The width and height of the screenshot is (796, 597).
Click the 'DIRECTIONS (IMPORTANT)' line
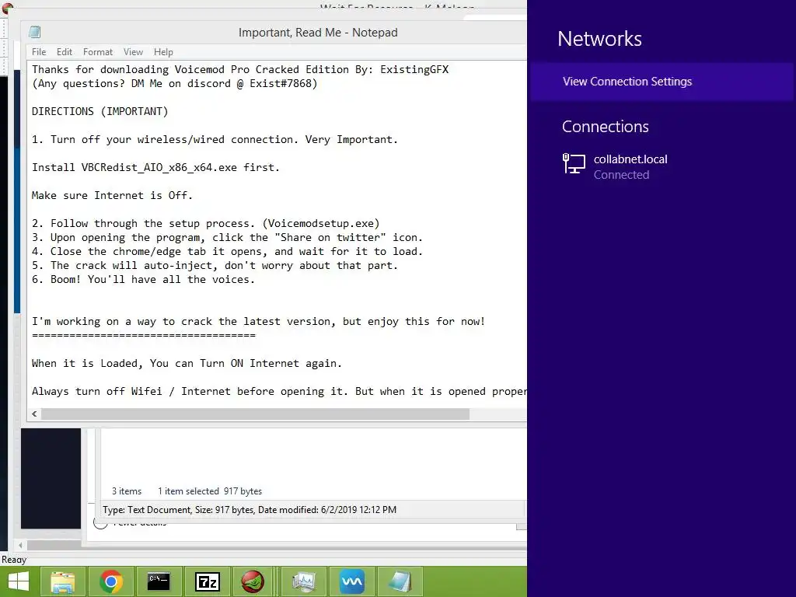(x=99, y=111)
